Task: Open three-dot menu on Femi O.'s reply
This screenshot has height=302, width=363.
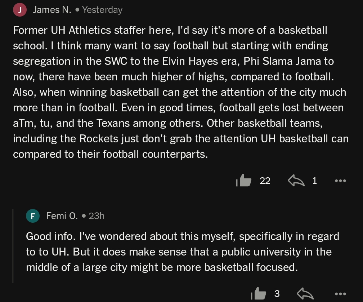Action: pos(340,294)
